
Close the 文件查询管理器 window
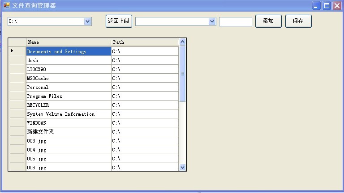[x=337, y=6]
